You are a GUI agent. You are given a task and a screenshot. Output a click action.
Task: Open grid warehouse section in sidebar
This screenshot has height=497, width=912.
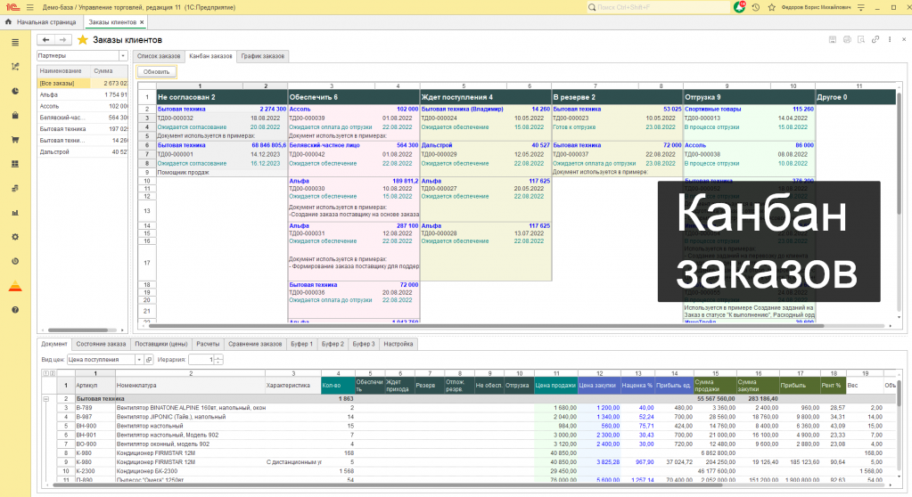(15, 164)
